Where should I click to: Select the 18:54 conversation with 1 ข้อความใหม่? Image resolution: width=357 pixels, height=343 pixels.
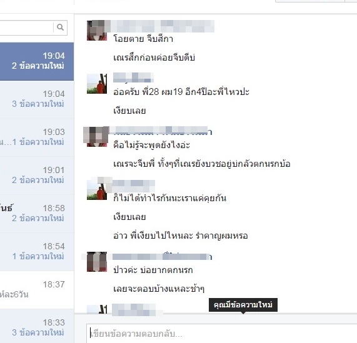(37, 252)
